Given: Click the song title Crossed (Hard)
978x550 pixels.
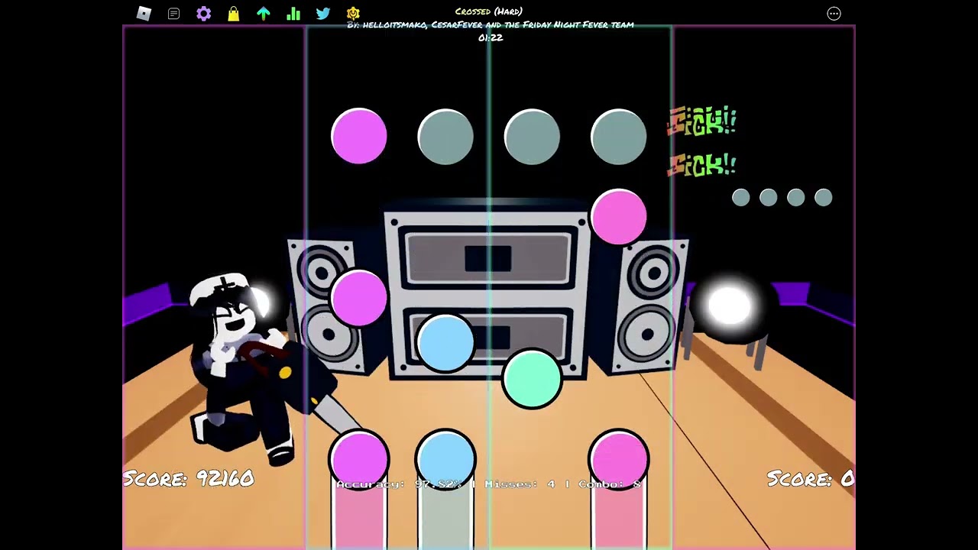Looking at the screenshot, I should point(489,11).
